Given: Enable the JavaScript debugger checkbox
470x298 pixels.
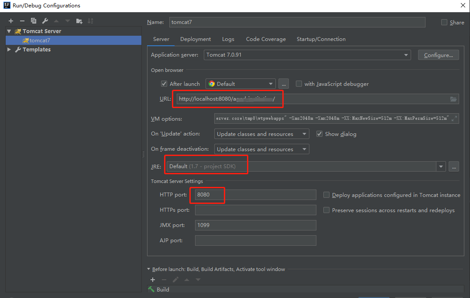Looking at the screenshot, I should (x=299, y=84).
